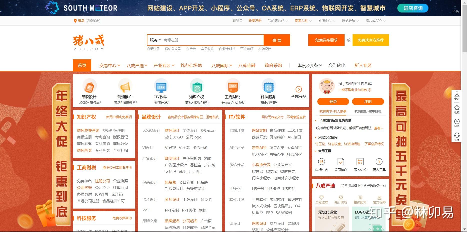This screenshot has height=232, width=467.
Task: Open the 知识产权 category icon
Action: (197, 86)
